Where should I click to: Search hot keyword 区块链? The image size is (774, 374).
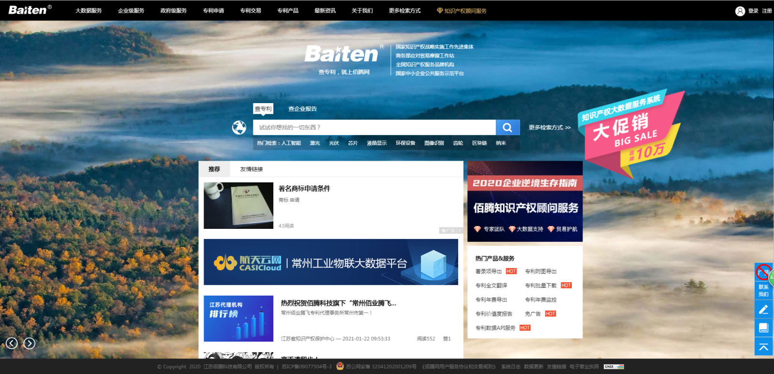click(479, 143)
